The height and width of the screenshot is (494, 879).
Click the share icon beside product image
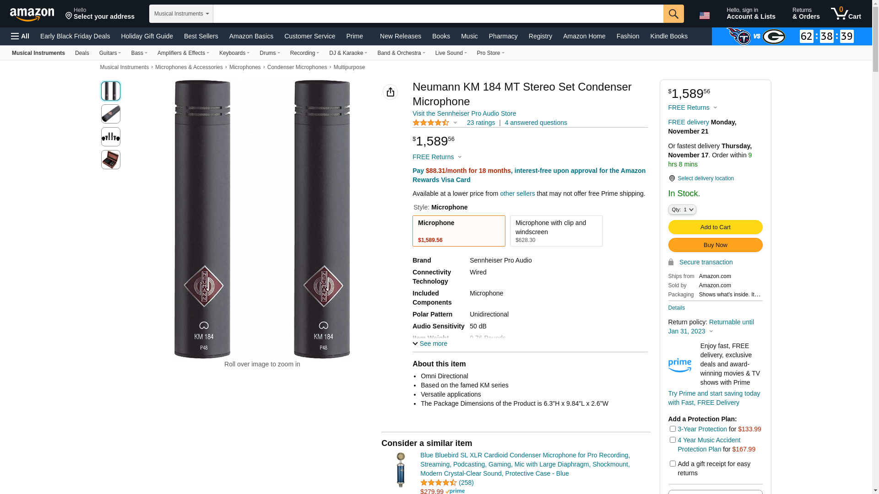coord(390,92)
